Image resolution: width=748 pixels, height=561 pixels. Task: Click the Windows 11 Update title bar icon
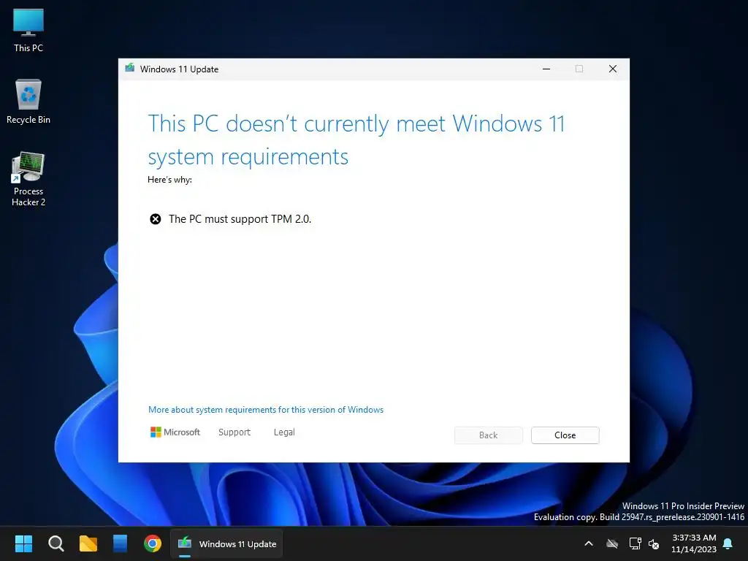(130, 68)
